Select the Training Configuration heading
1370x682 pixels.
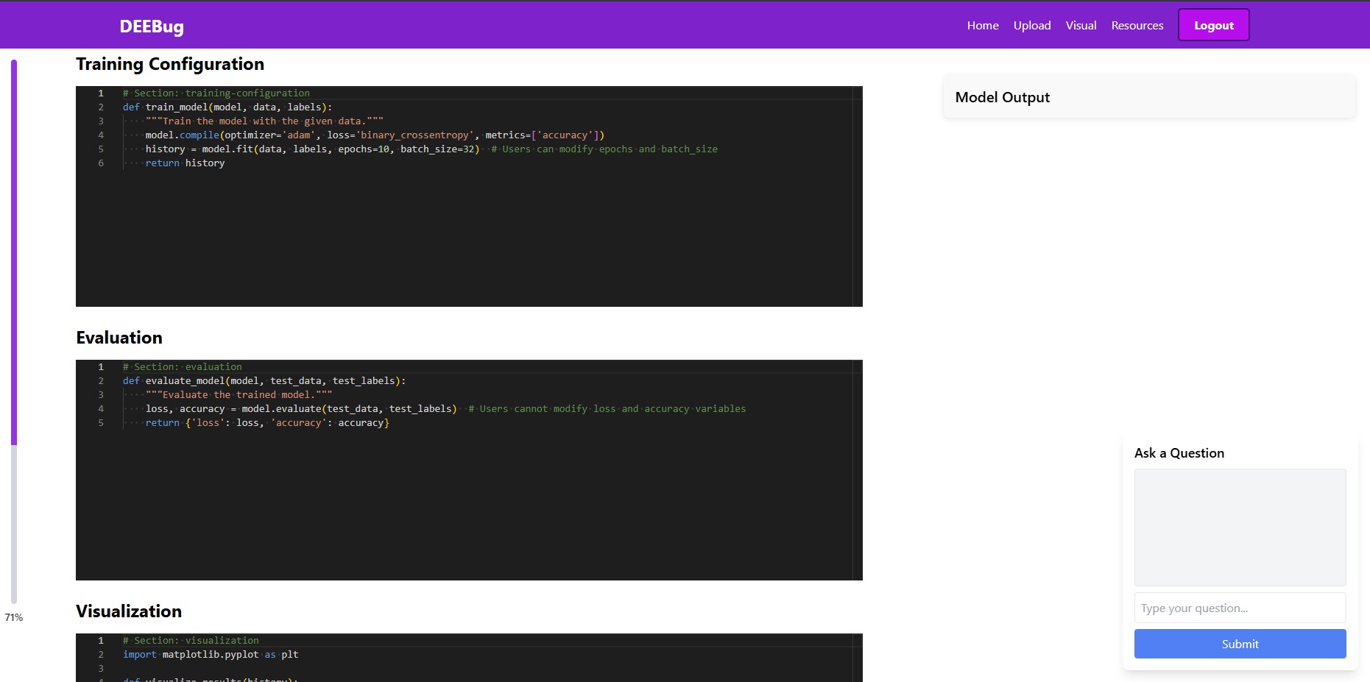tap(169, 64)
